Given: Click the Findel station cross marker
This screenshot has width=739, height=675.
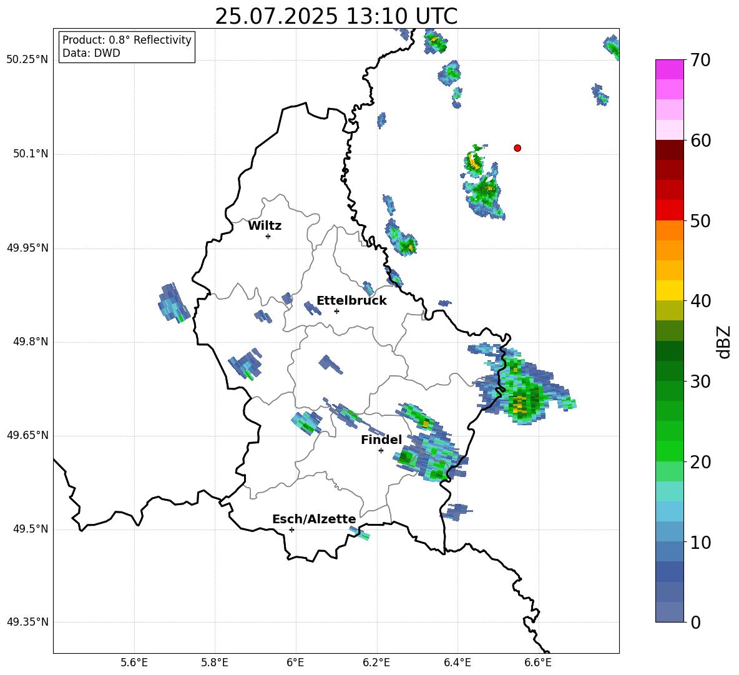Looking at the screenshot, I should [381, 451].
